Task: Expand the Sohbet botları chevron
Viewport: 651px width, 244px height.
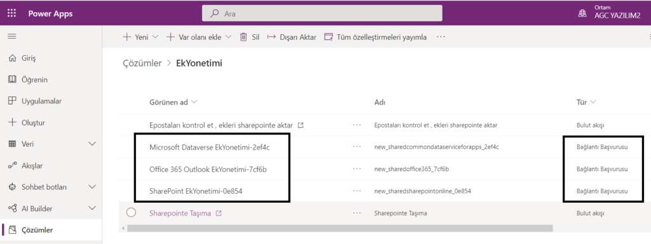Action: (92, 187)
